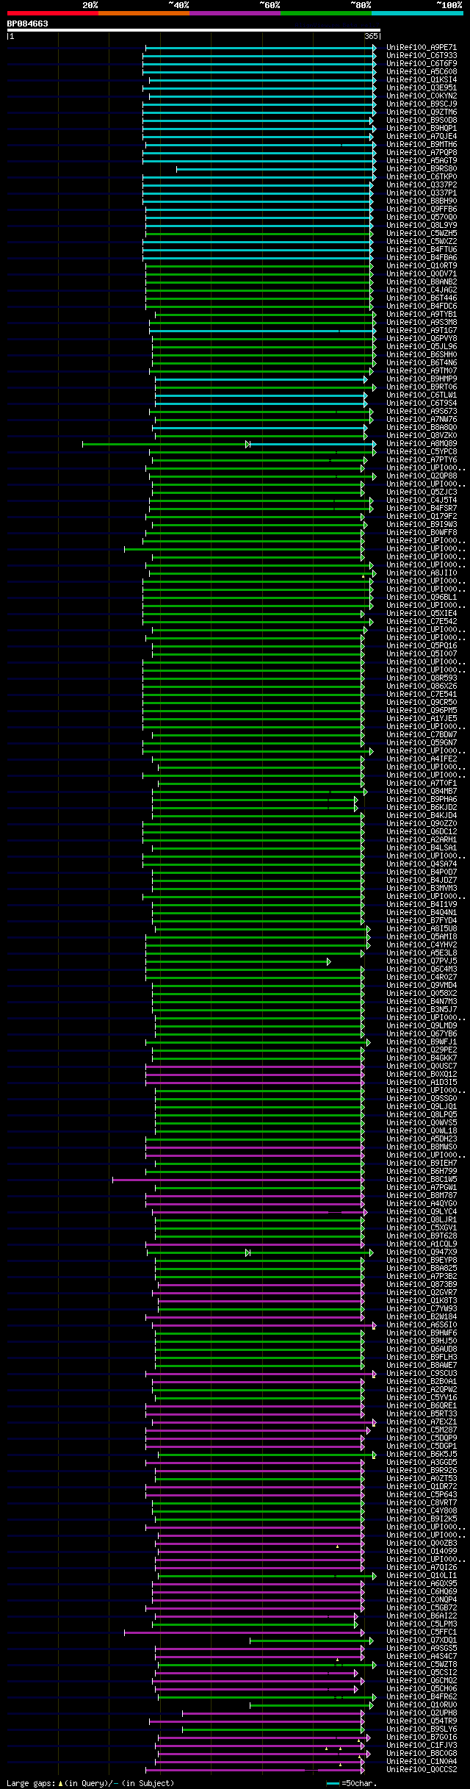
Task: Go to the UniRef100_B6T4N6 entry
Action: pos(422,363)
